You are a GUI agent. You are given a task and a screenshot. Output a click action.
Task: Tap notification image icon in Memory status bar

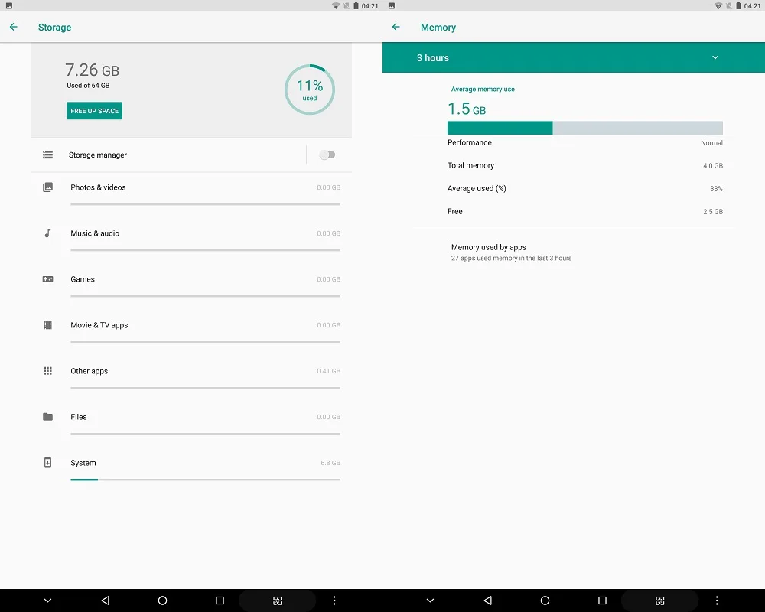pyautogui.click(x=391, y=6)
